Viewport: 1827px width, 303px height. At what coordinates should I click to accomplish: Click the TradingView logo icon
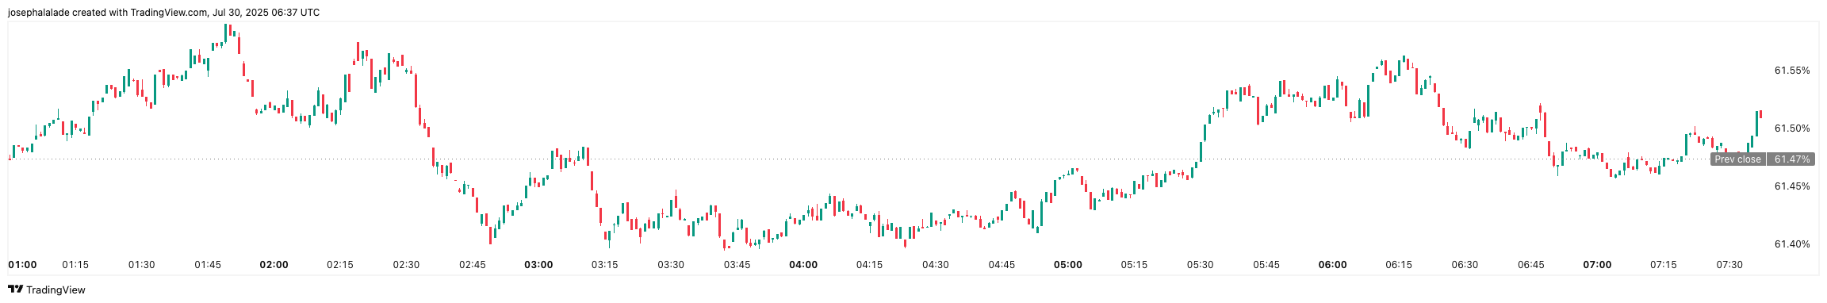pos(15,290)
